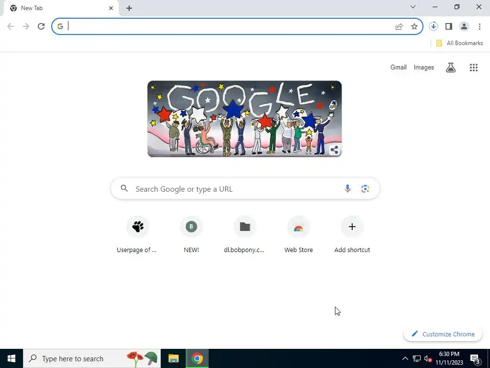Toggle the side panel icon
The image size is (490, 368).
(449, 26)
